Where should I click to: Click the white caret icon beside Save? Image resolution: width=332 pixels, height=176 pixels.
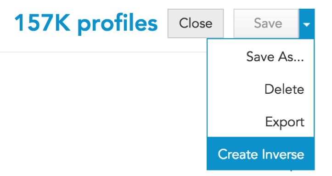point(307,25)
